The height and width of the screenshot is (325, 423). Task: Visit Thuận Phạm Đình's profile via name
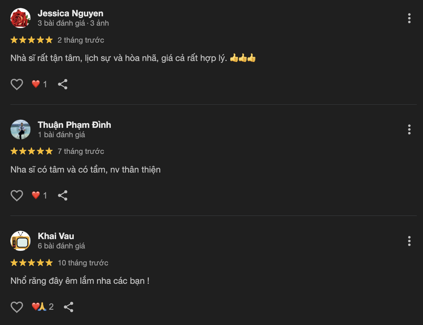pyautogui.click(x=74, y=125)
